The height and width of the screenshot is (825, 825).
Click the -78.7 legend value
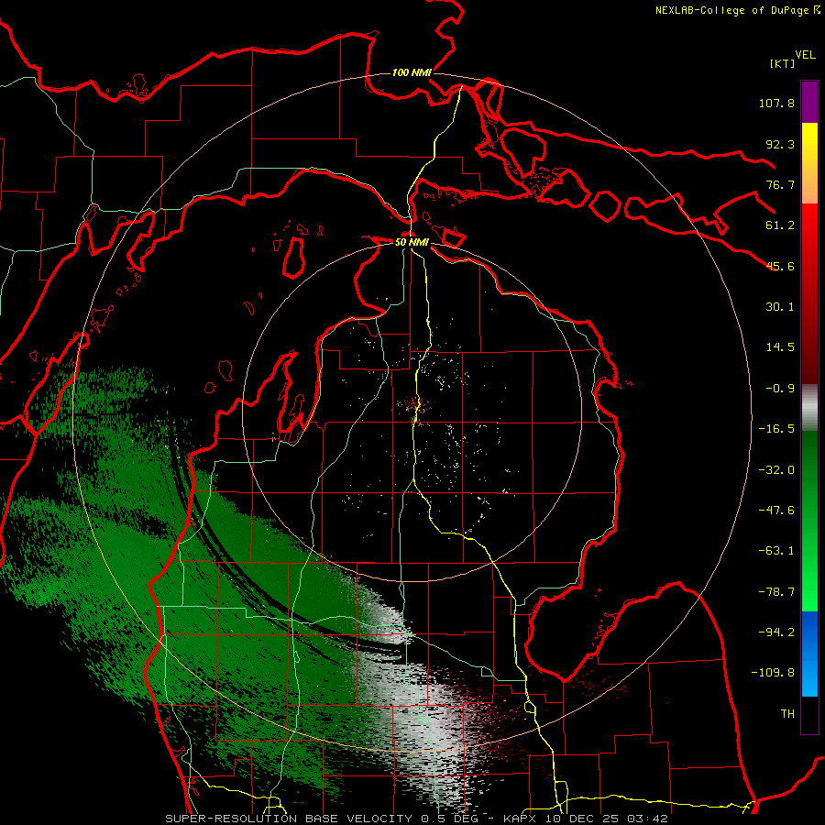coord(776,592)
